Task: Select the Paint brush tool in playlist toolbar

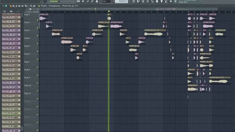Action: click(x=14, y=6)
